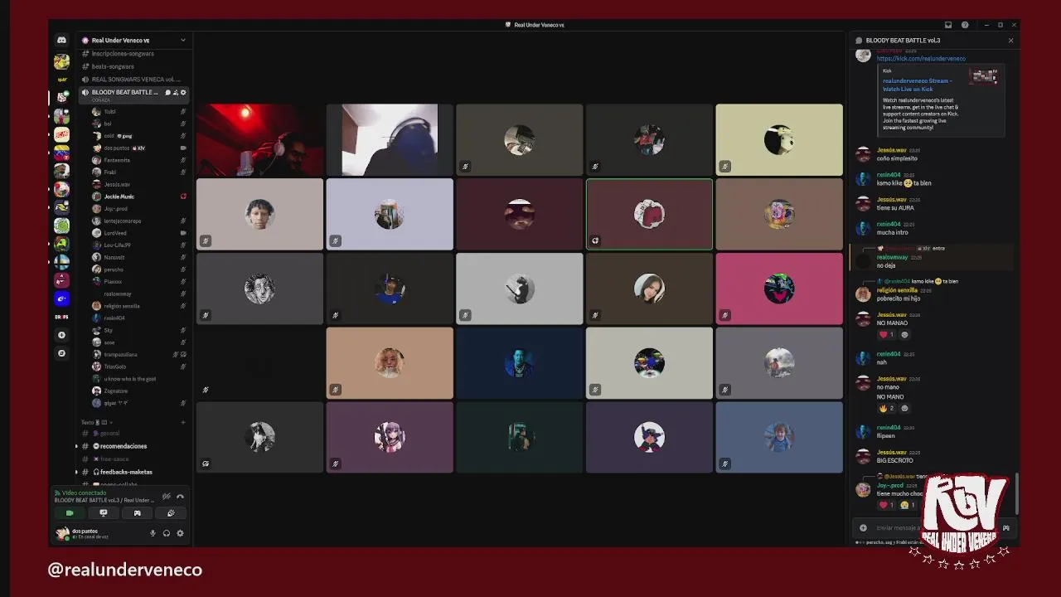This screenshot has width=1061, height=597.
Task: Mute the microphone
Action: 153,533
